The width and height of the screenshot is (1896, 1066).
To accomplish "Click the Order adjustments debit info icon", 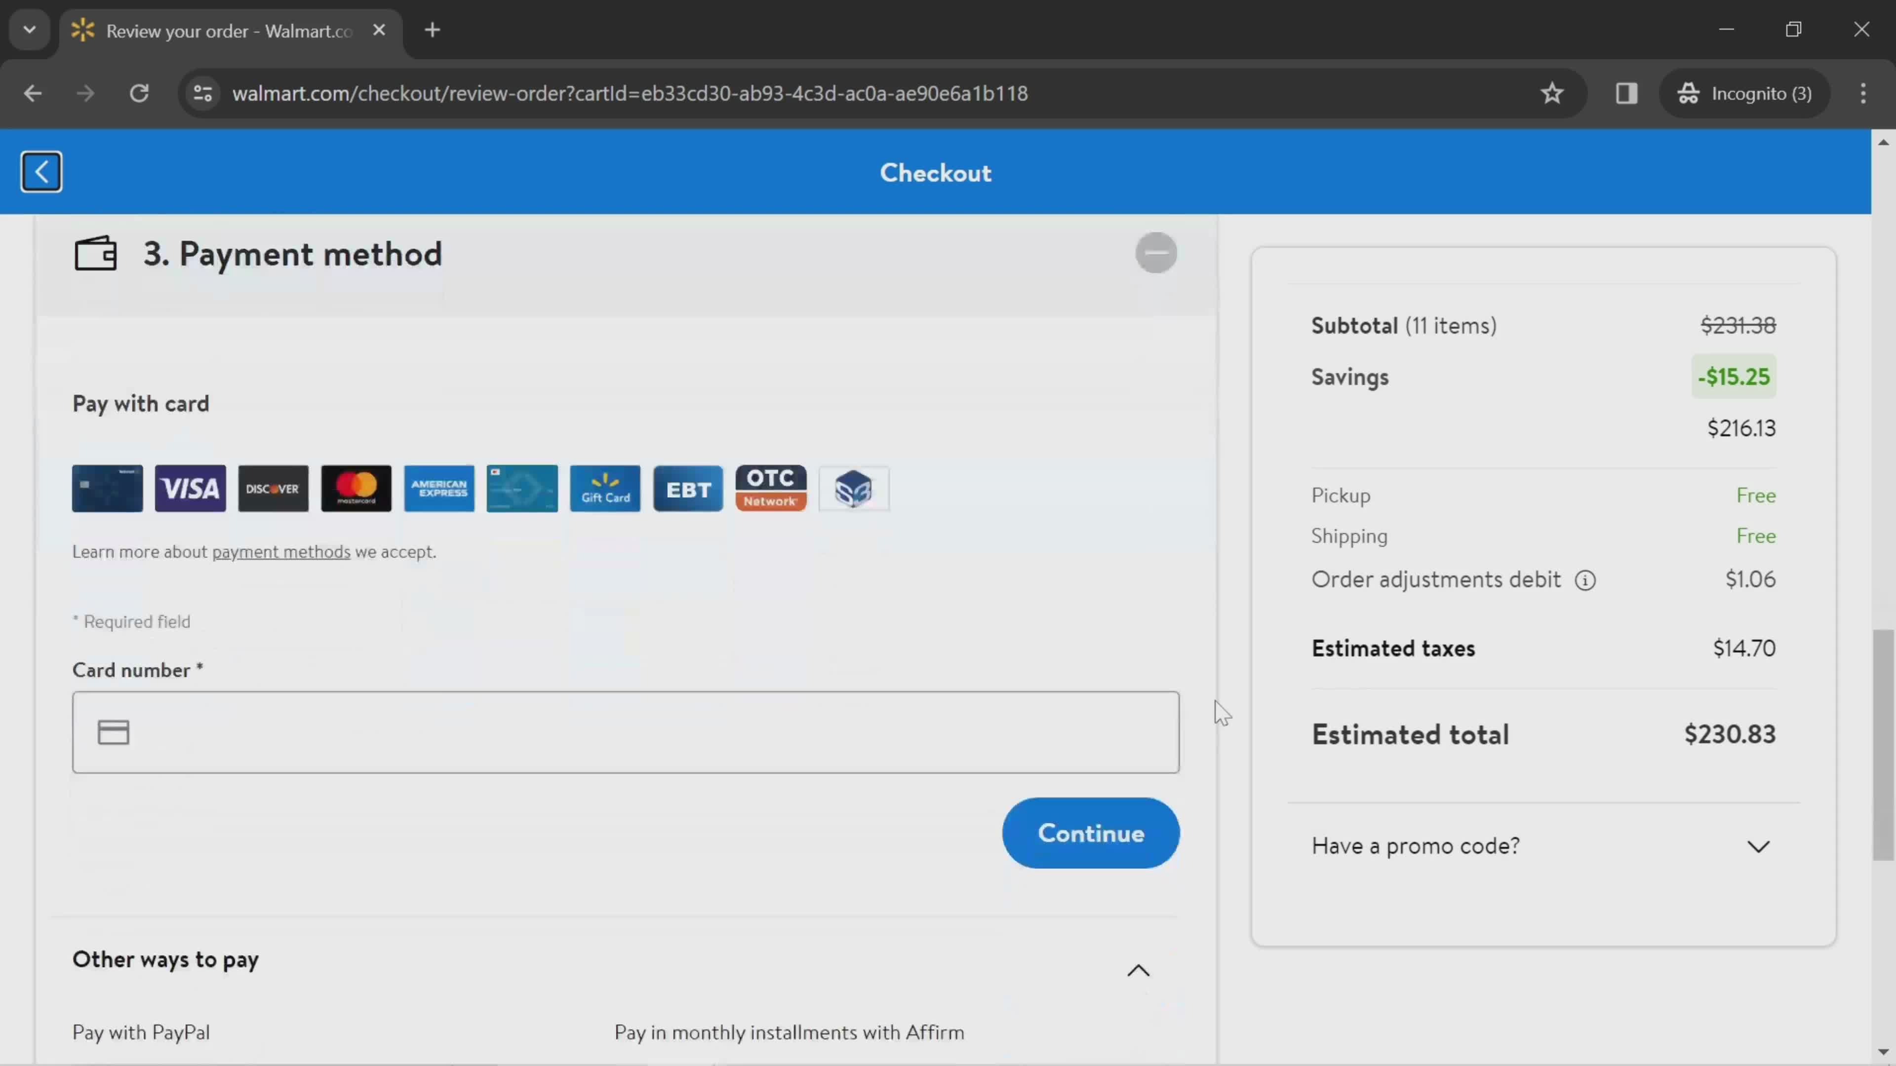I will (x=1585, y=580).
